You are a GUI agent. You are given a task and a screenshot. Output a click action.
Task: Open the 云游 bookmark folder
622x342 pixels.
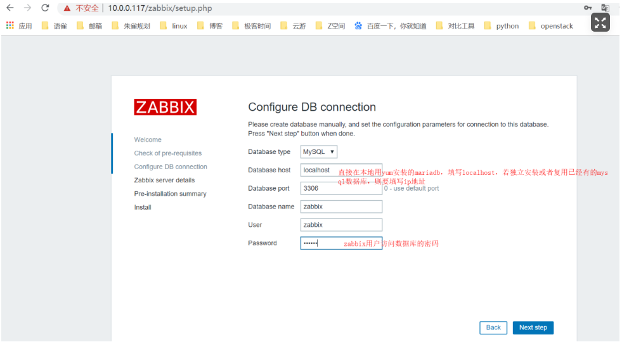click(x=293, y=26)
